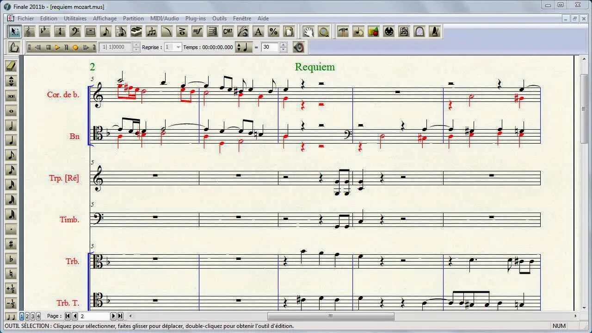Click the tempo value field showing 30
The width and height of the screenshot is (592, 333).
270,47
